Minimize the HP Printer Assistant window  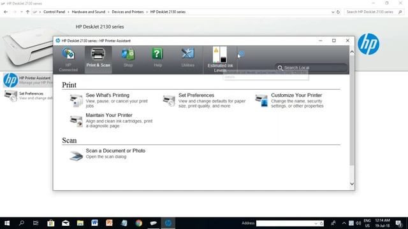[x=320, y=41]
